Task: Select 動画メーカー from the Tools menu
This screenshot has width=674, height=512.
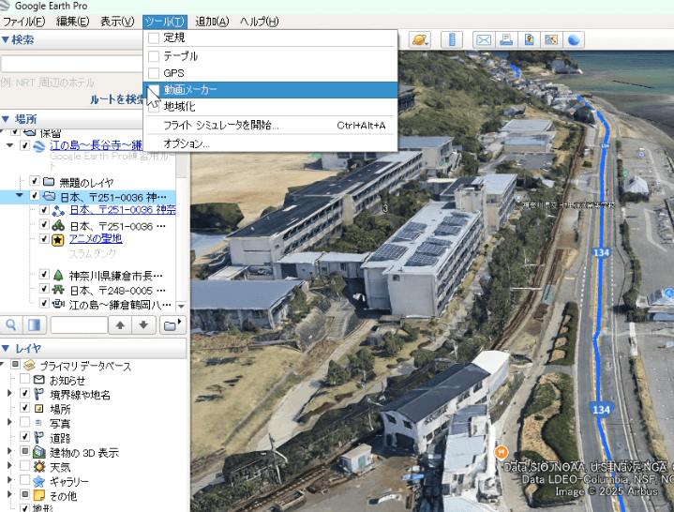Action: (x=190, y=89)
